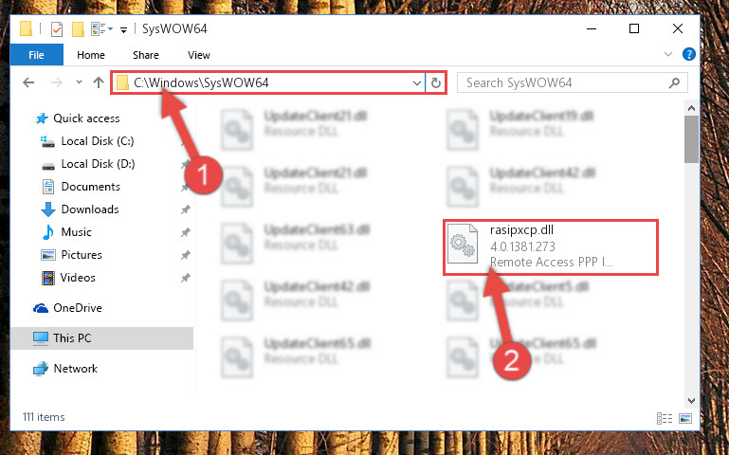The width and height of the screenshot is (729, 455).
Task: Expand the ribbon with chevron
Action: (668, 54)
